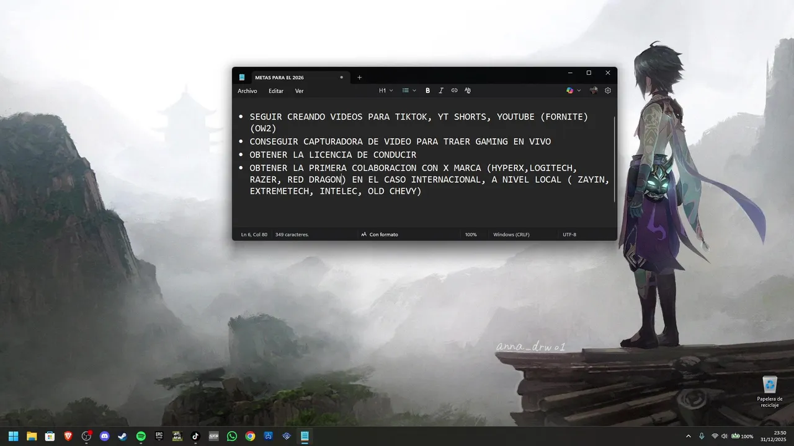Viewport: 794px width, 446px height.
Task: Click the 100% zoom level in status bar
Action: click(x=471, y=235)
